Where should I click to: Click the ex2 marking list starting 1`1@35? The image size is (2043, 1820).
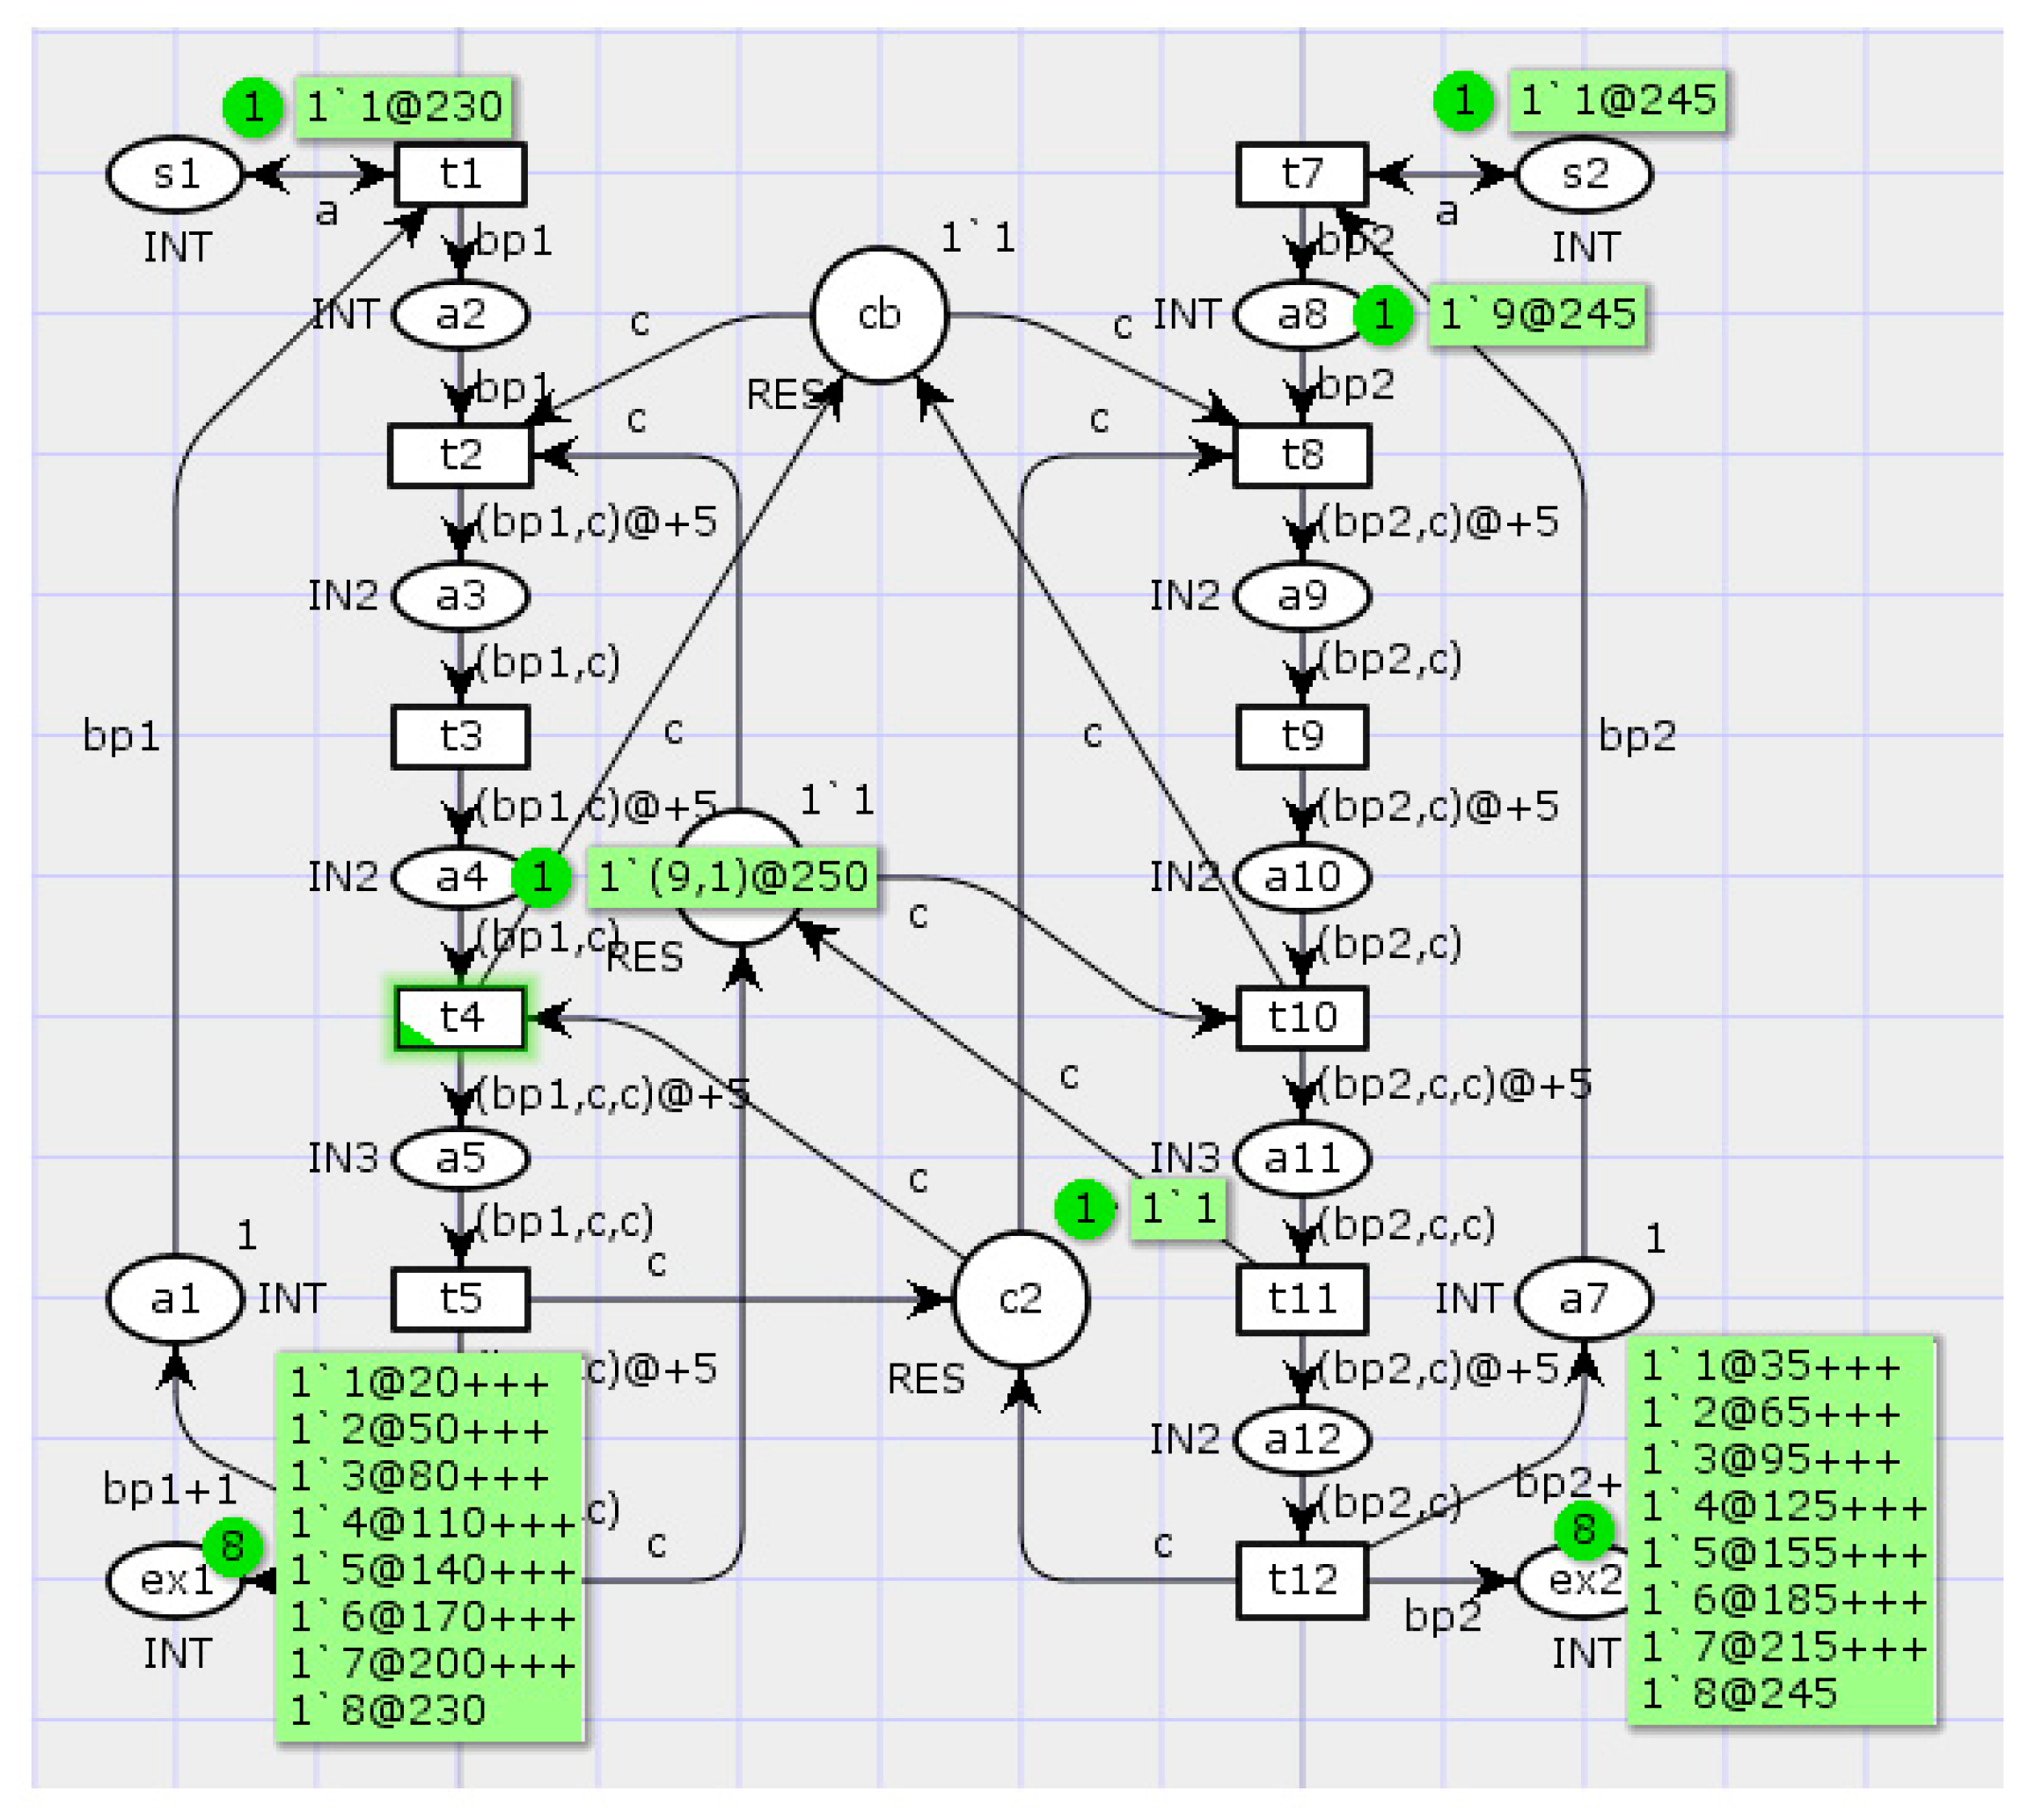pyautogui.click(x=1782, y=1530)
